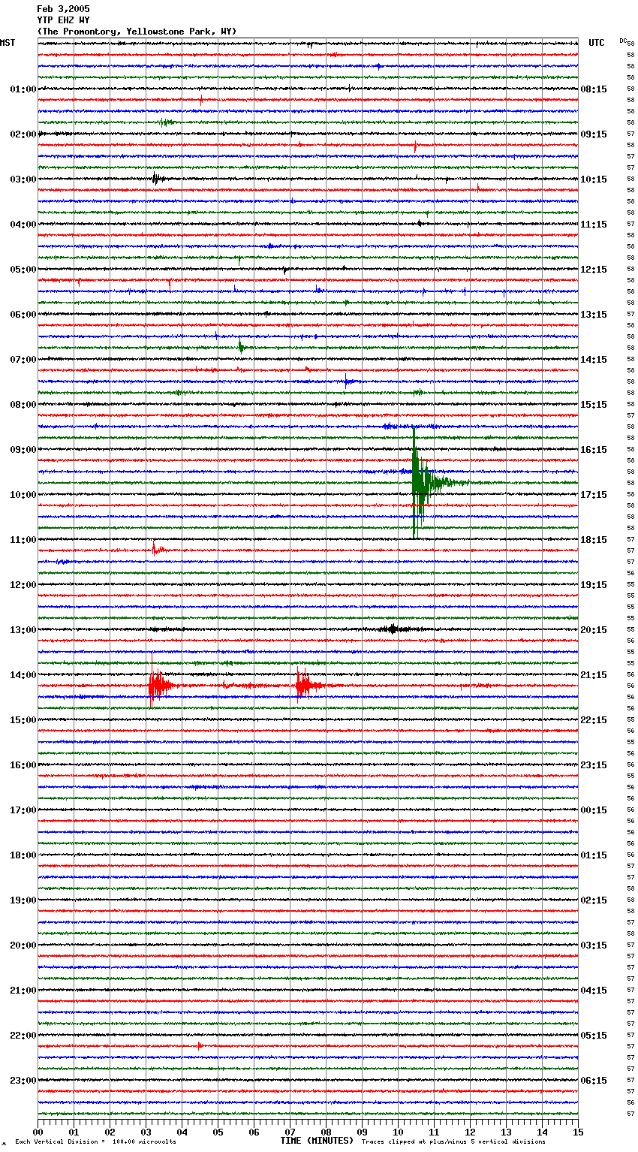
Task: Click the 10 minute axis tick label
Action: click(399, 1132)
